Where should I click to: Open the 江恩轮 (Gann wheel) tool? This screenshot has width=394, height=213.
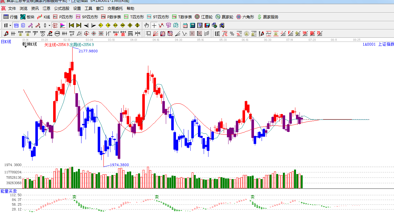point(204,17)
